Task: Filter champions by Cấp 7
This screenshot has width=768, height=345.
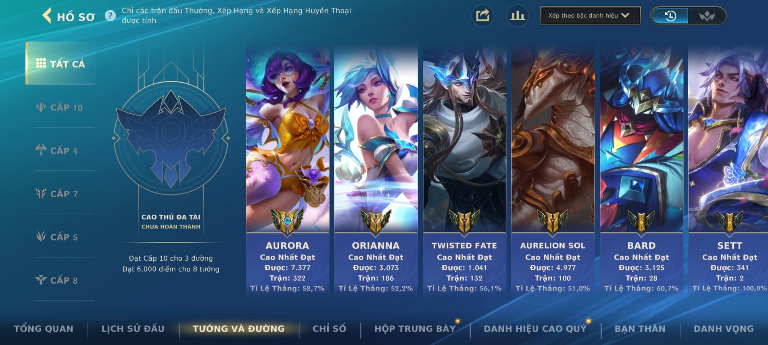Action: [57, 194]
